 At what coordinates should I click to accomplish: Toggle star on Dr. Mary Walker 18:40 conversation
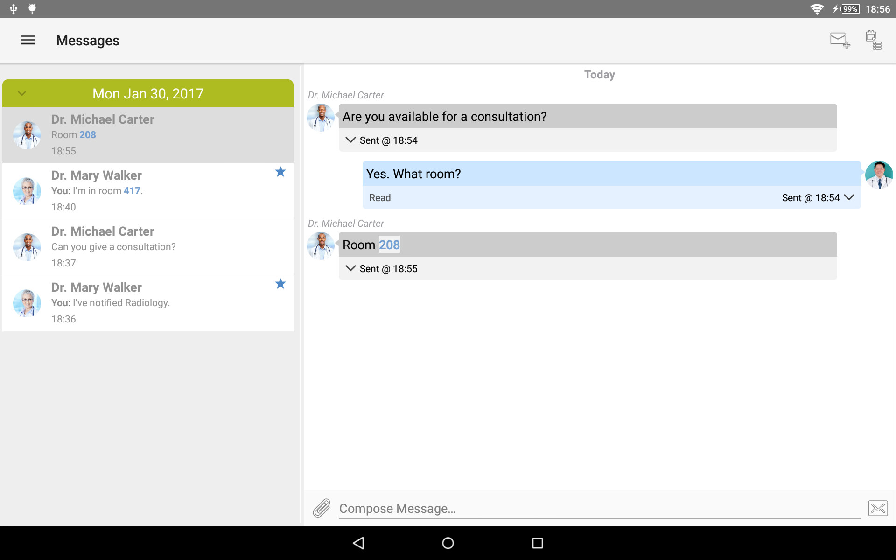pos(280,172)
